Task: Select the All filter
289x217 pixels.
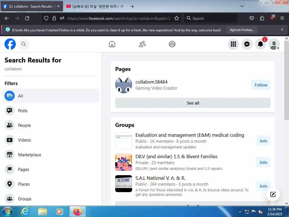Action: click(x=51, y=96)
